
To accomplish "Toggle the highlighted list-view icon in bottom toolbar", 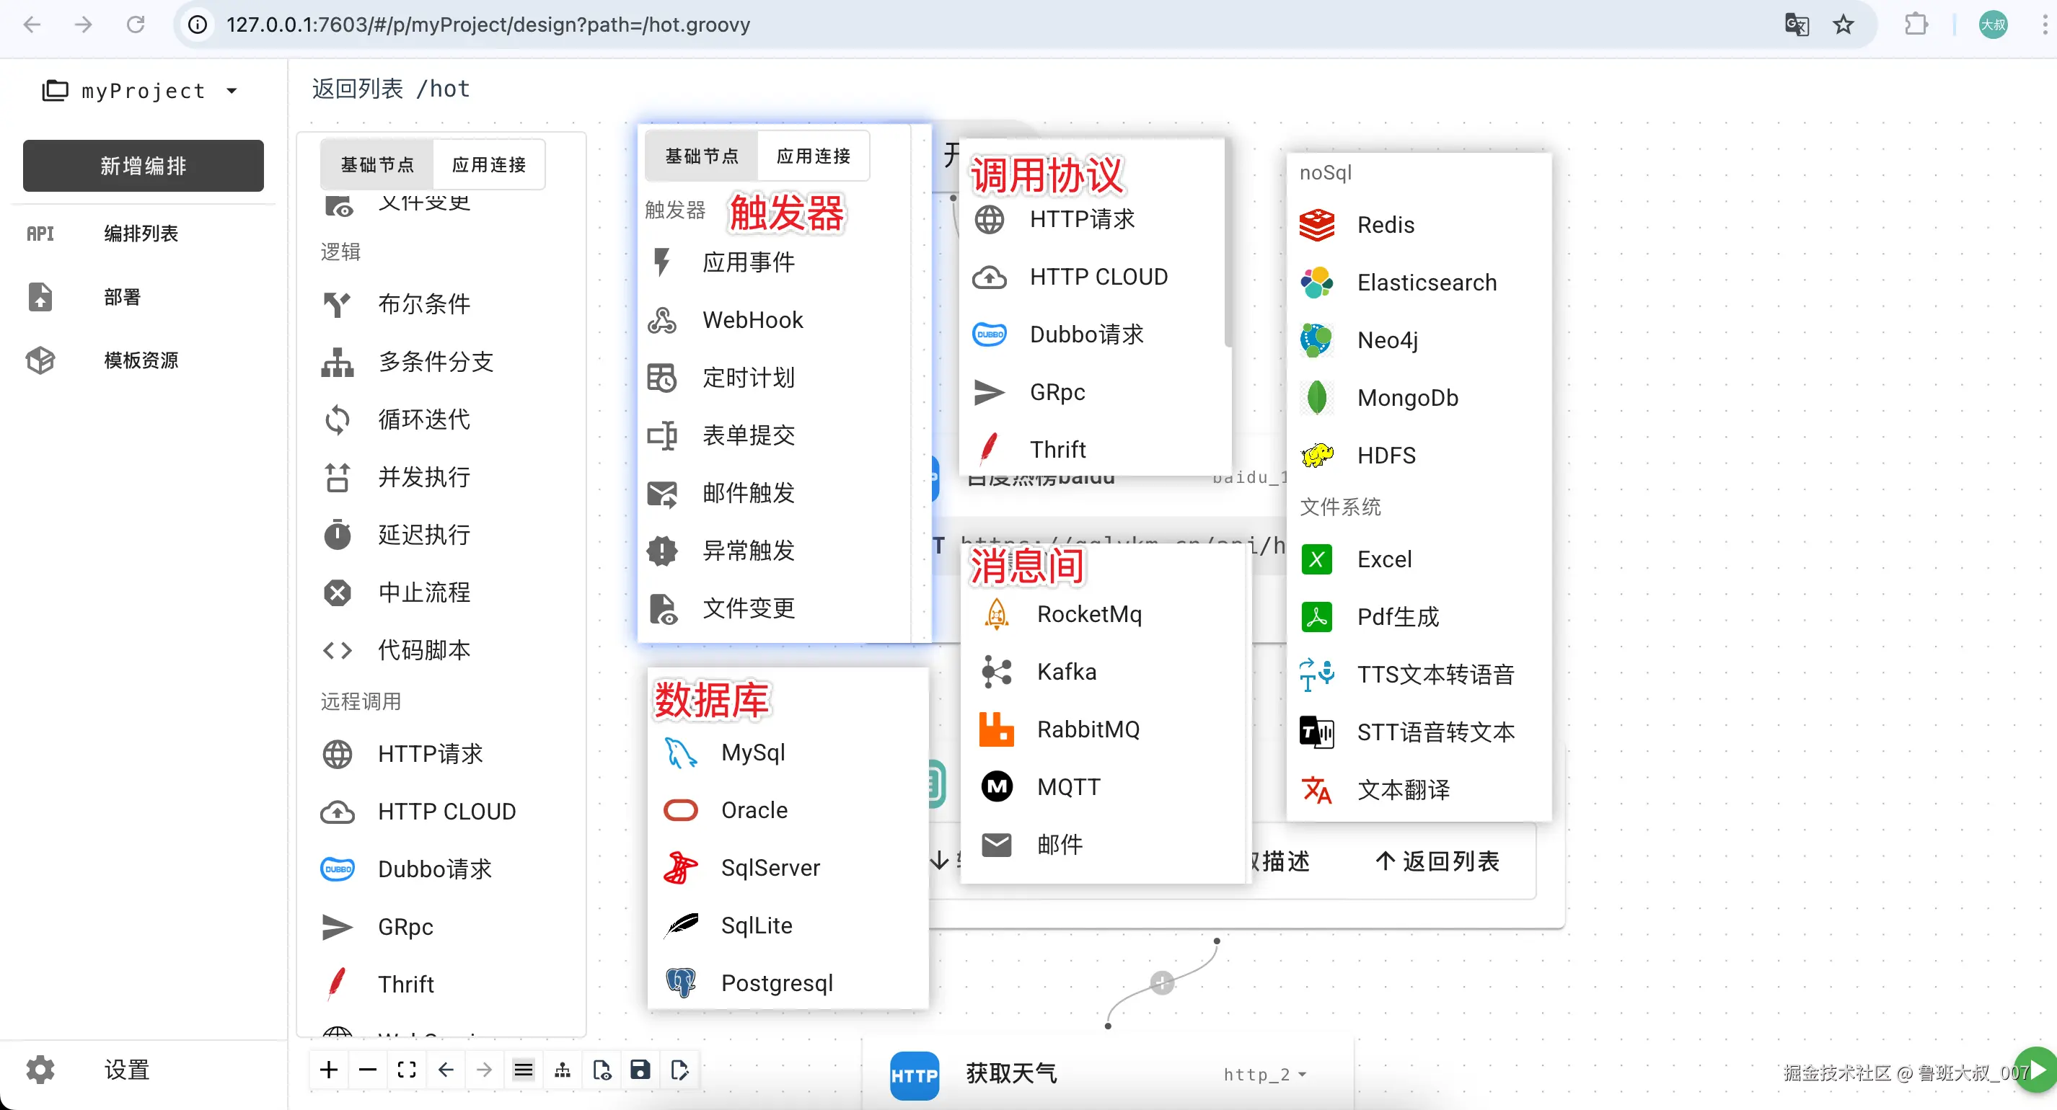I will pyautogui.click(x=523, y=1070).
